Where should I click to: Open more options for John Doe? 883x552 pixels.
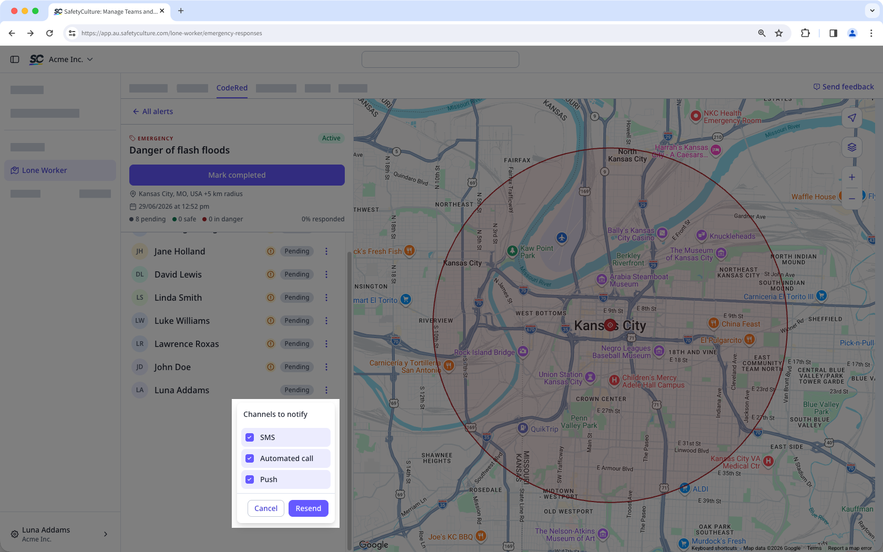tap(326, 367)
